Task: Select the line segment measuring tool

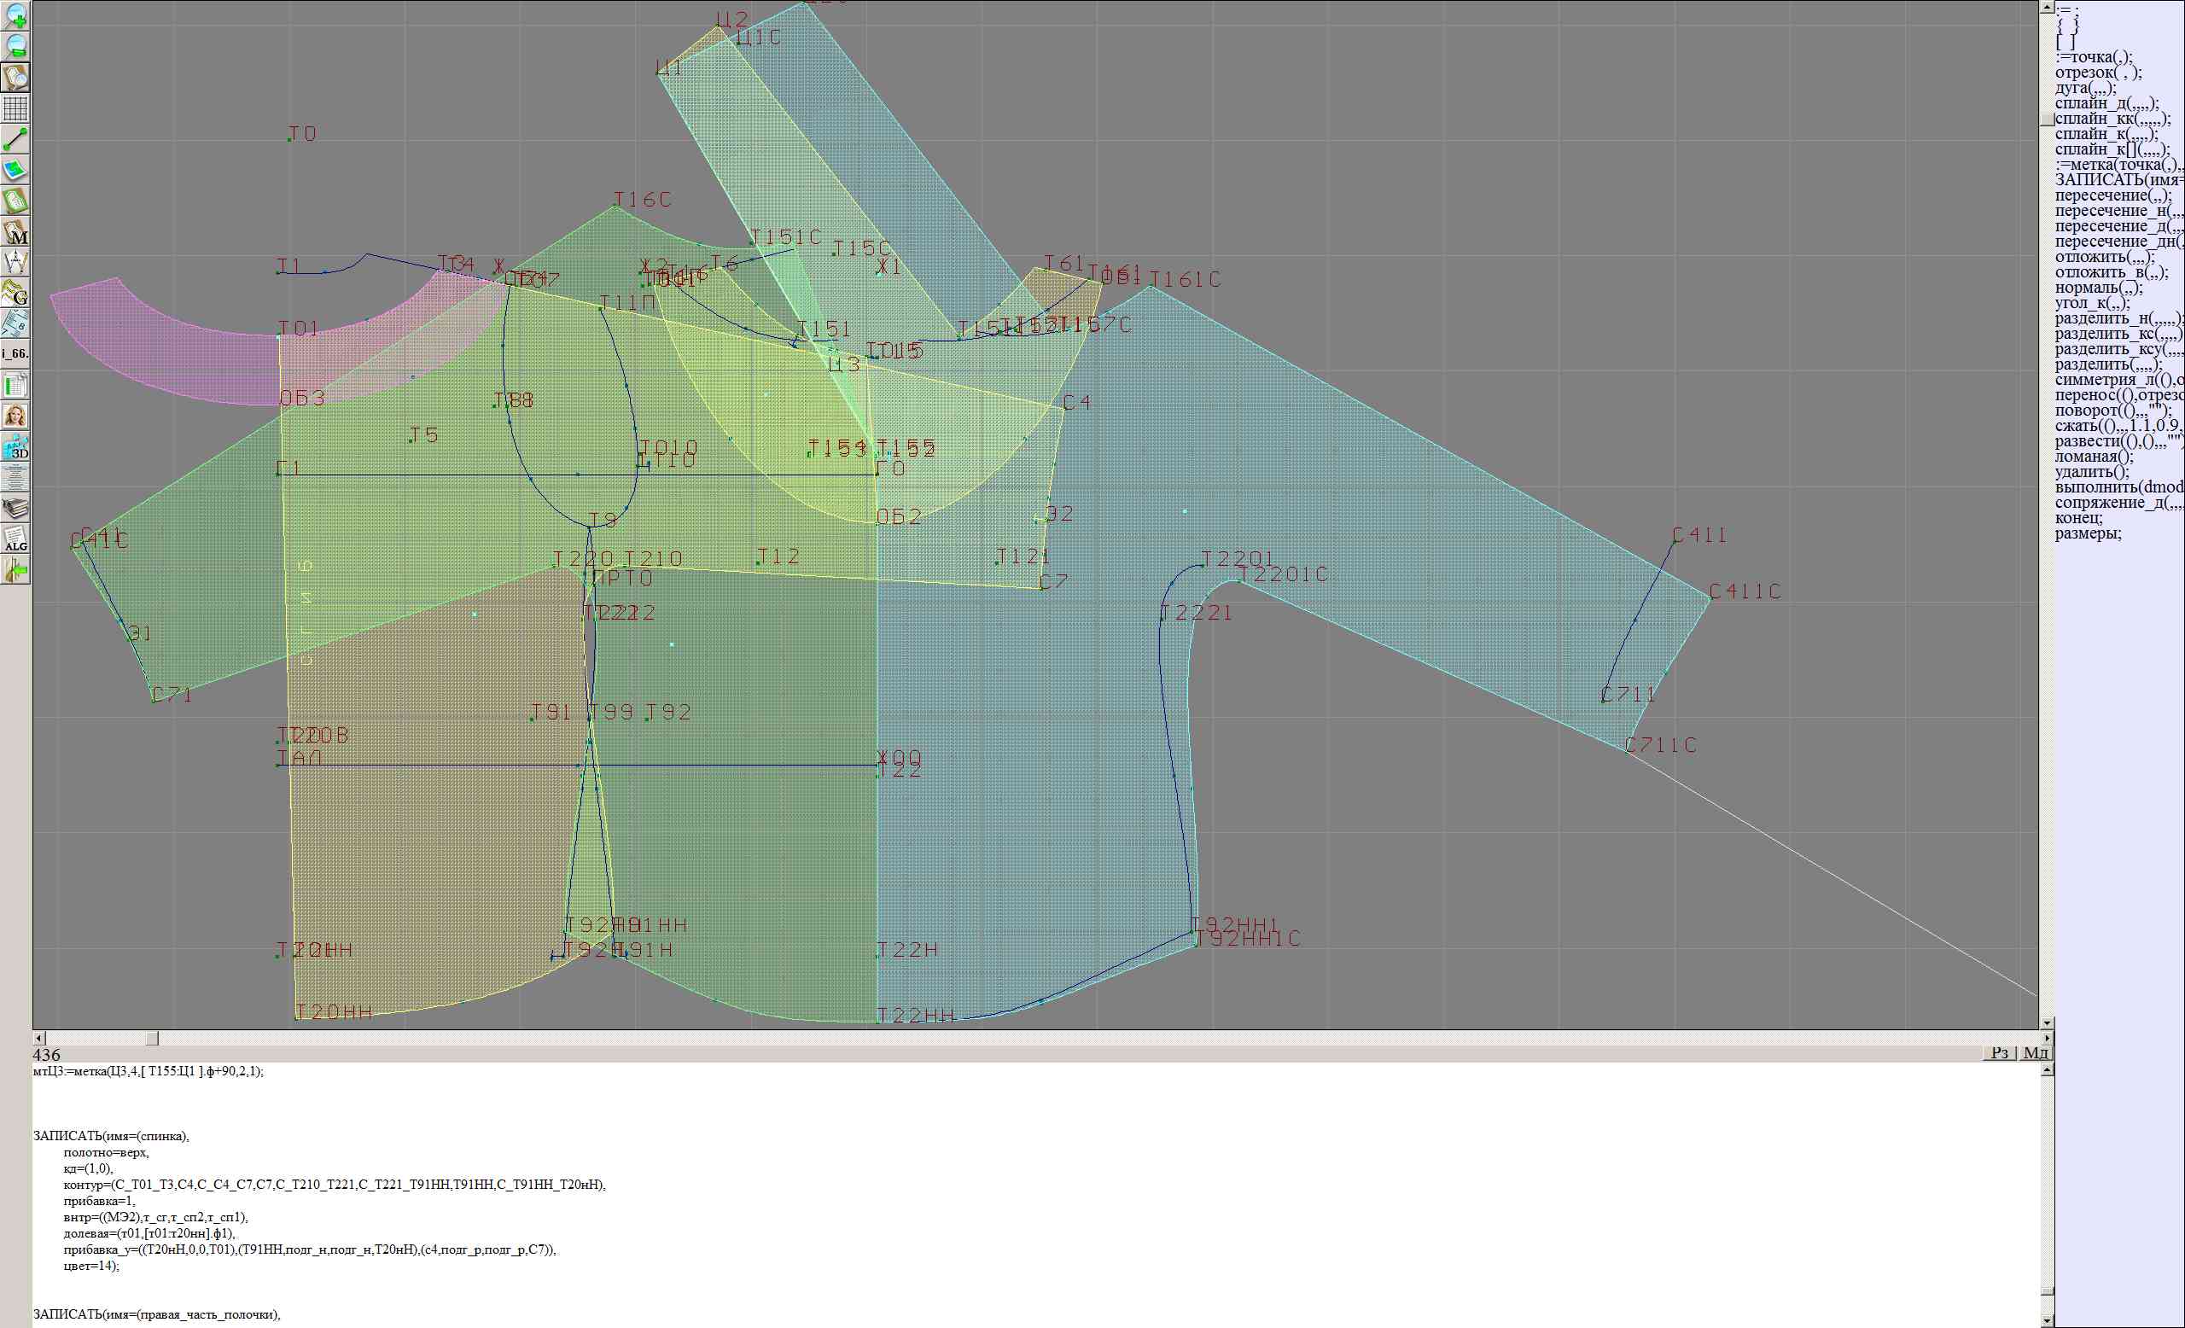Action: pyautogui.click(x=15, y=139)
